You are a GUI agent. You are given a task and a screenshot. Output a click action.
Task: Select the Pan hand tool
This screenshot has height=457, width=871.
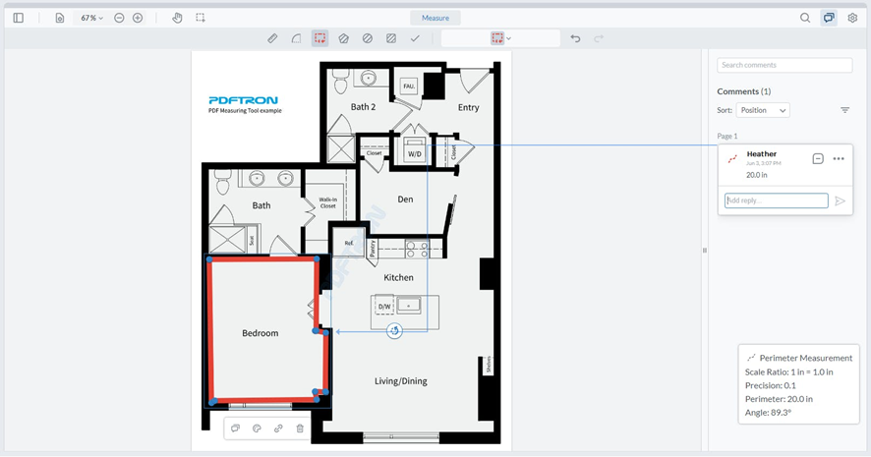(177, 18)
